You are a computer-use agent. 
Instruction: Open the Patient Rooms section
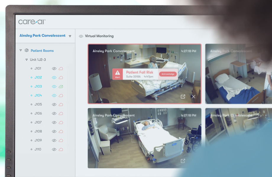[x=42, y=51]
